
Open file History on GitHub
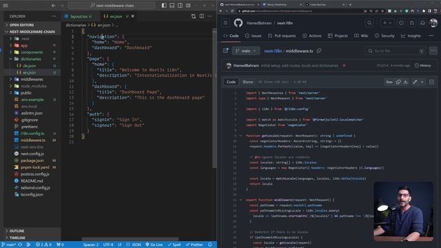[422, 65]
